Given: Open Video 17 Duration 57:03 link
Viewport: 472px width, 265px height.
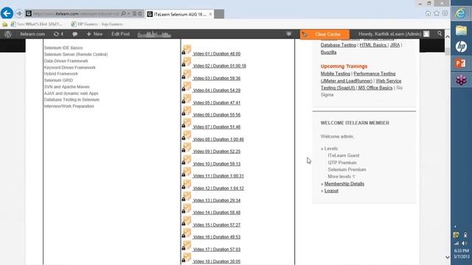Looking at the screenshot, I should point(216,250).
